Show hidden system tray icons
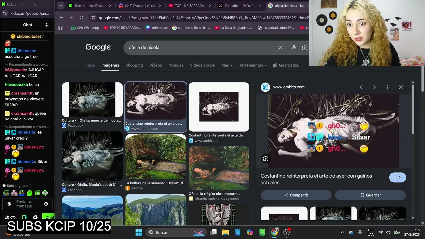425x239 pixels. [x=342, y=232]
